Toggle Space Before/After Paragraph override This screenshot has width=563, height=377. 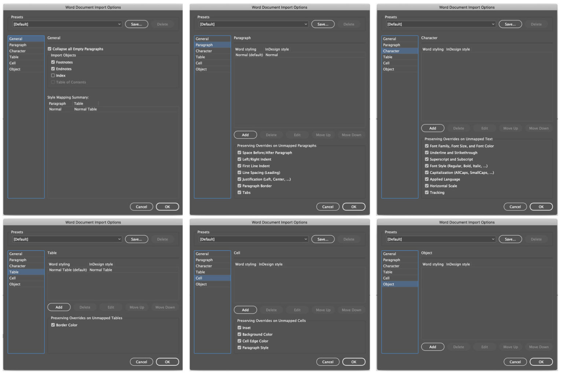click(x=239, y=153)
